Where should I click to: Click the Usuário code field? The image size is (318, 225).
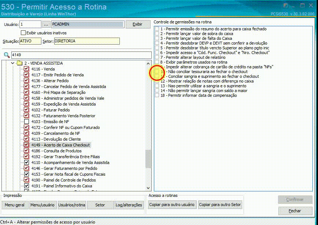click(30, 24)
